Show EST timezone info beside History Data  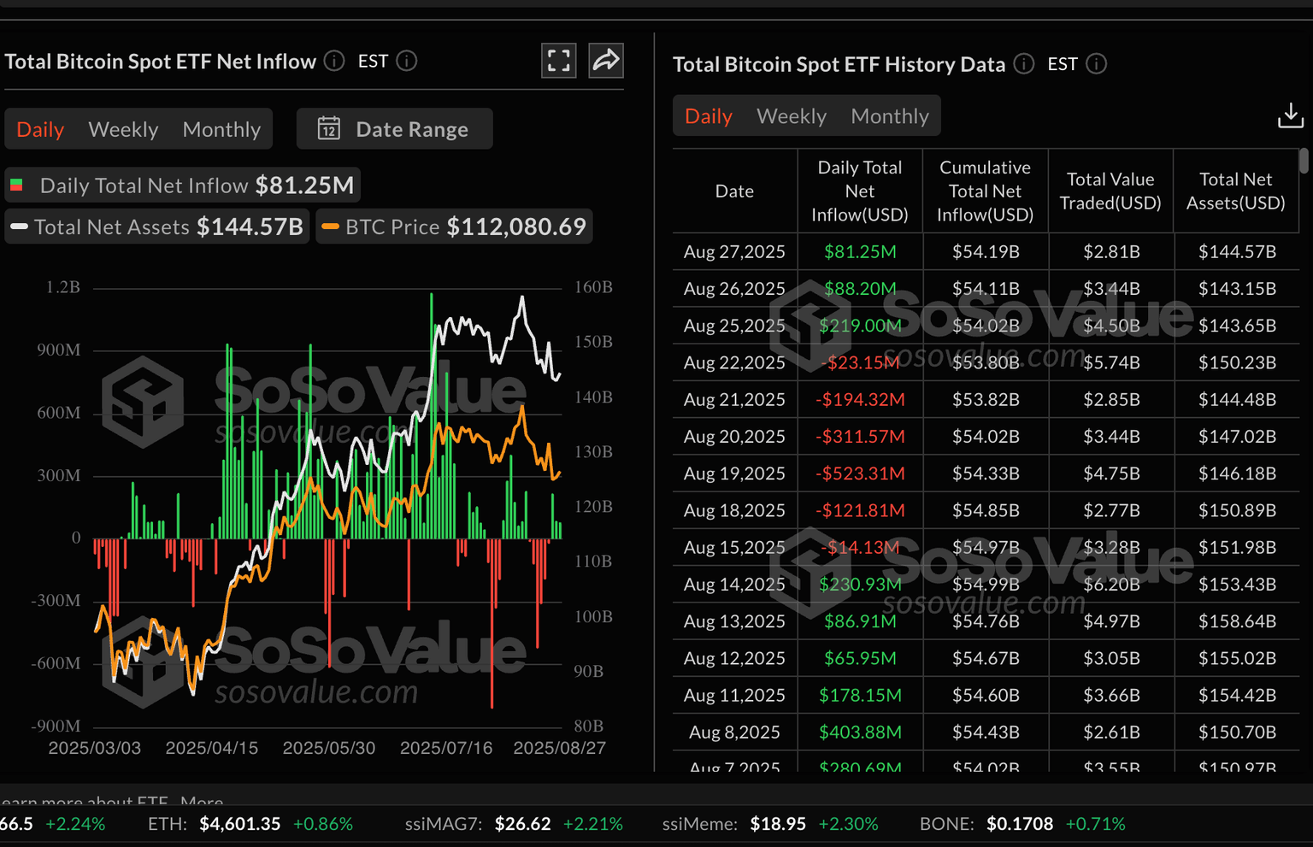tap(1097, 64)
